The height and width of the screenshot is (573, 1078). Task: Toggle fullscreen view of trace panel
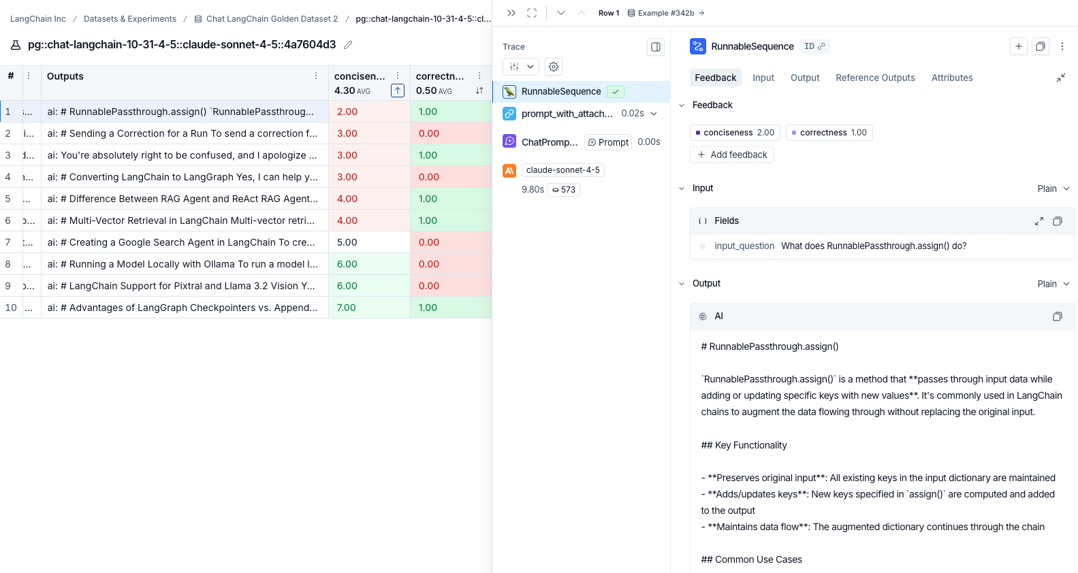click(532, 13)
